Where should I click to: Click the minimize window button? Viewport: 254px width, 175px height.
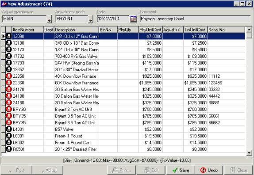coord(236,4)
